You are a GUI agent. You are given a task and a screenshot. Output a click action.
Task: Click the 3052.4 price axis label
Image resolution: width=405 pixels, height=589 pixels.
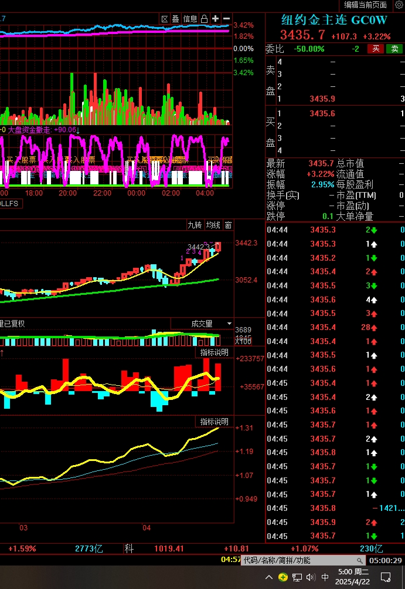coord(246,280)
